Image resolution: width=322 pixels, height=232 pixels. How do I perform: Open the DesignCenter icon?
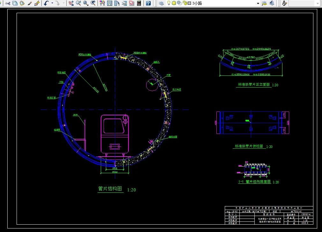[x=110, y=3]
